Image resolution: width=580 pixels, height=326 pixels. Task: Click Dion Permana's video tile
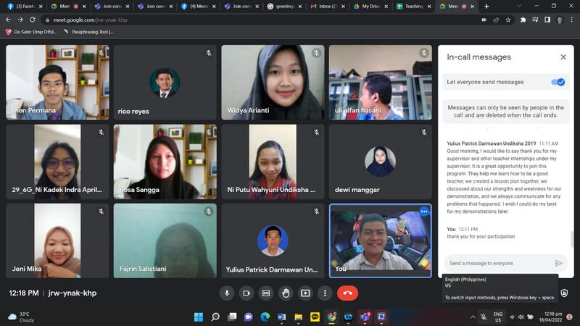click(x=57, y=82)
